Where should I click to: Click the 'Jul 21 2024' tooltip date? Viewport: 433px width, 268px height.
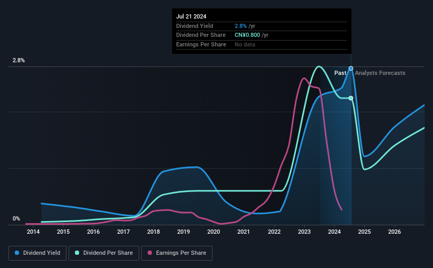[191, 16]
